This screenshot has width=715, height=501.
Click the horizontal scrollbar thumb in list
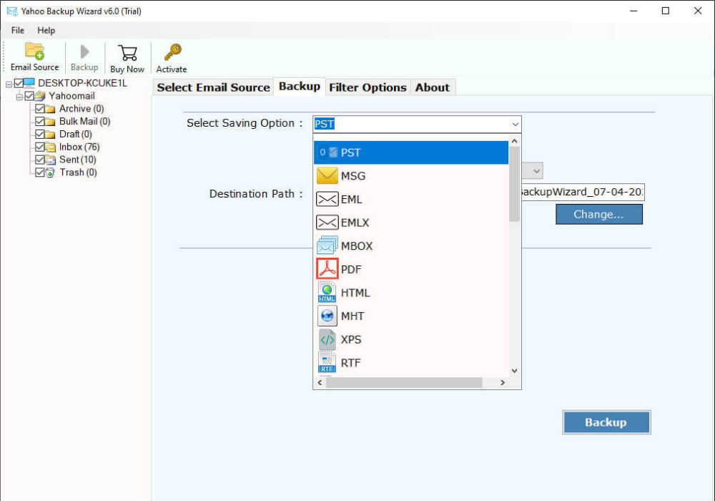(x=404, y=382)
